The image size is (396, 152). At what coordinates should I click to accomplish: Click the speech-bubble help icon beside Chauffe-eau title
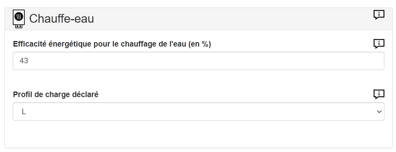(x=379, y=15)
